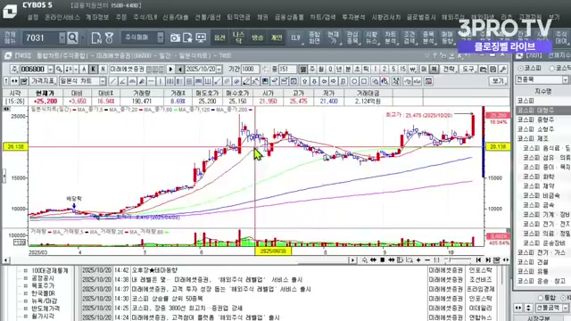Click the chart zoom-in plus icon

point(418,259)
